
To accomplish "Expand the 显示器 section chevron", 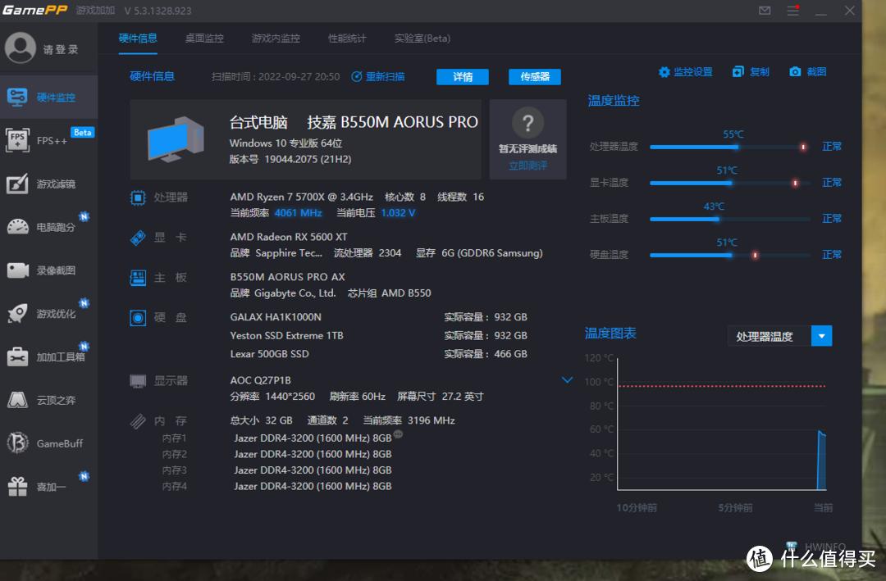I will pos(568,380).
